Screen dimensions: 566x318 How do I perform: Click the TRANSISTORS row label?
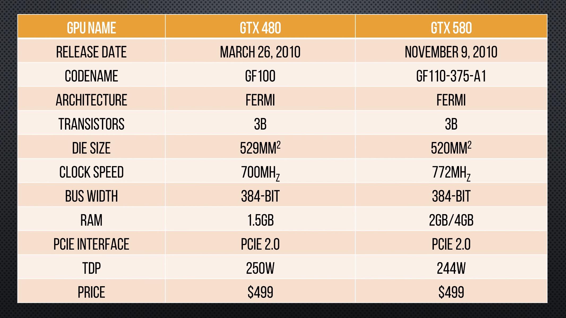click(91, 124)
